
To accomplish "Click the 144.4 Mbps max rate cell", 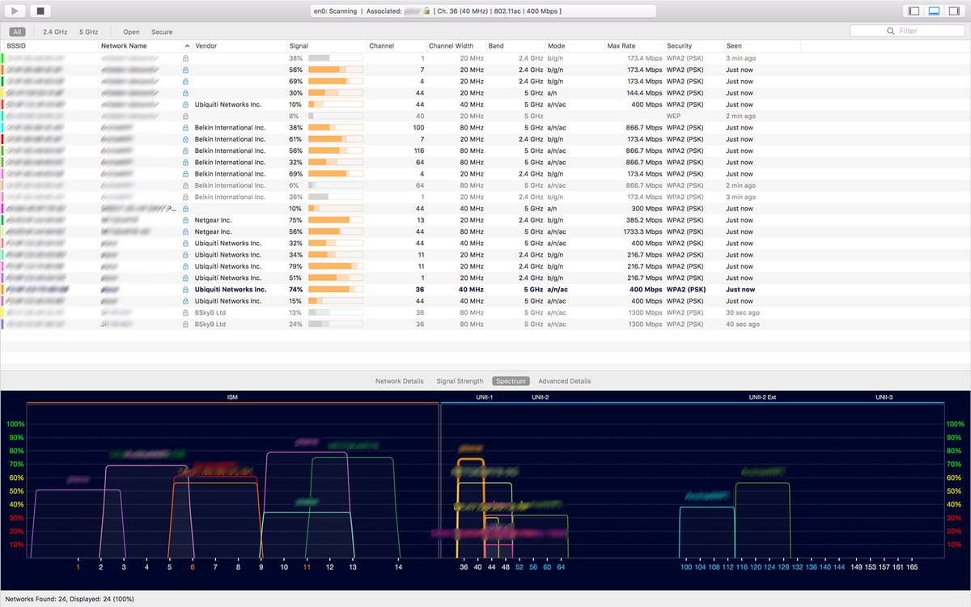I will [x=646, y=93].
